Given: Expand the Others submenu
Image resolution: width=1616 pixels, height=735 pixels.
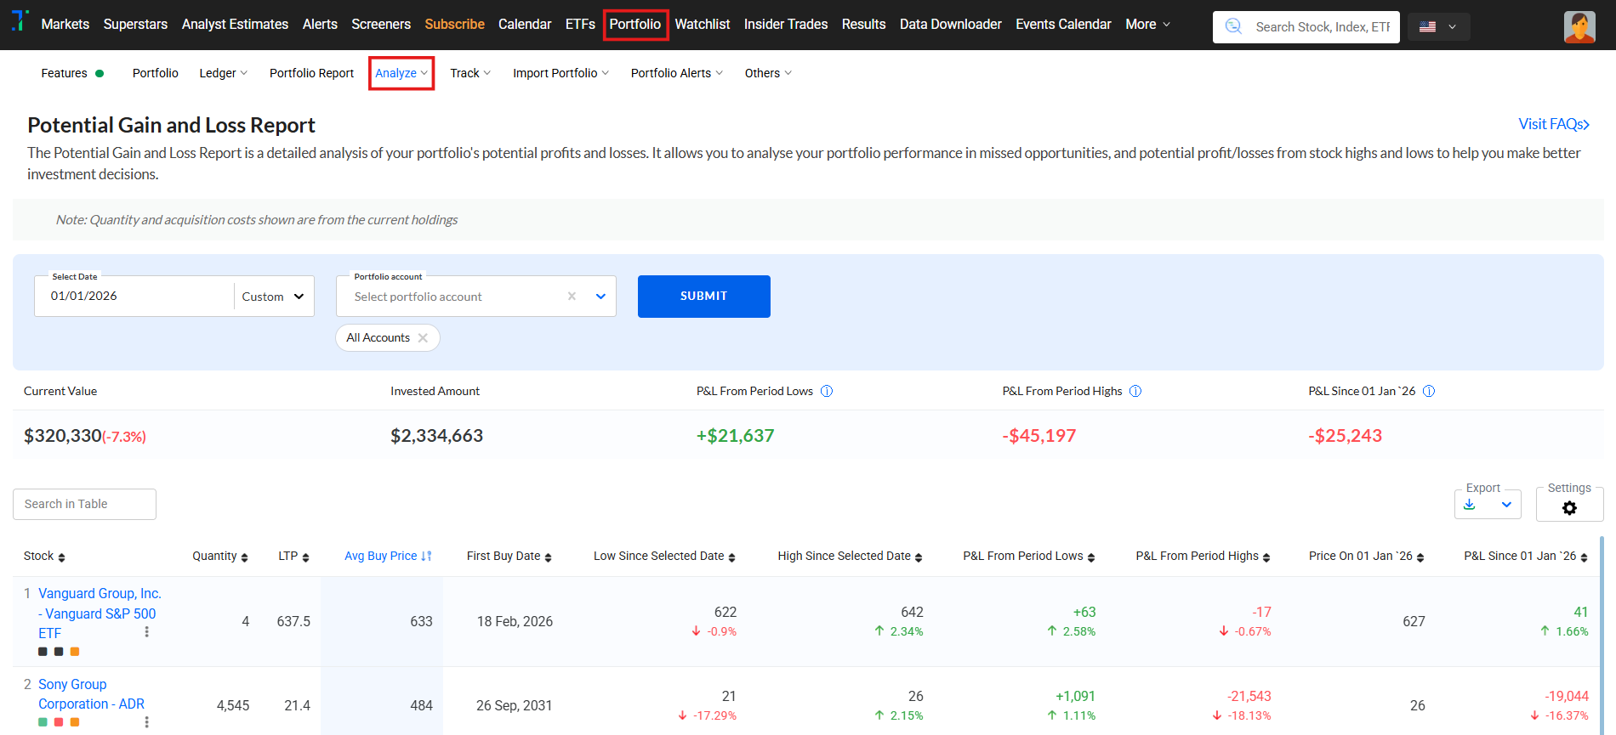Looking at the screenshot, I should tap(769, 73).
